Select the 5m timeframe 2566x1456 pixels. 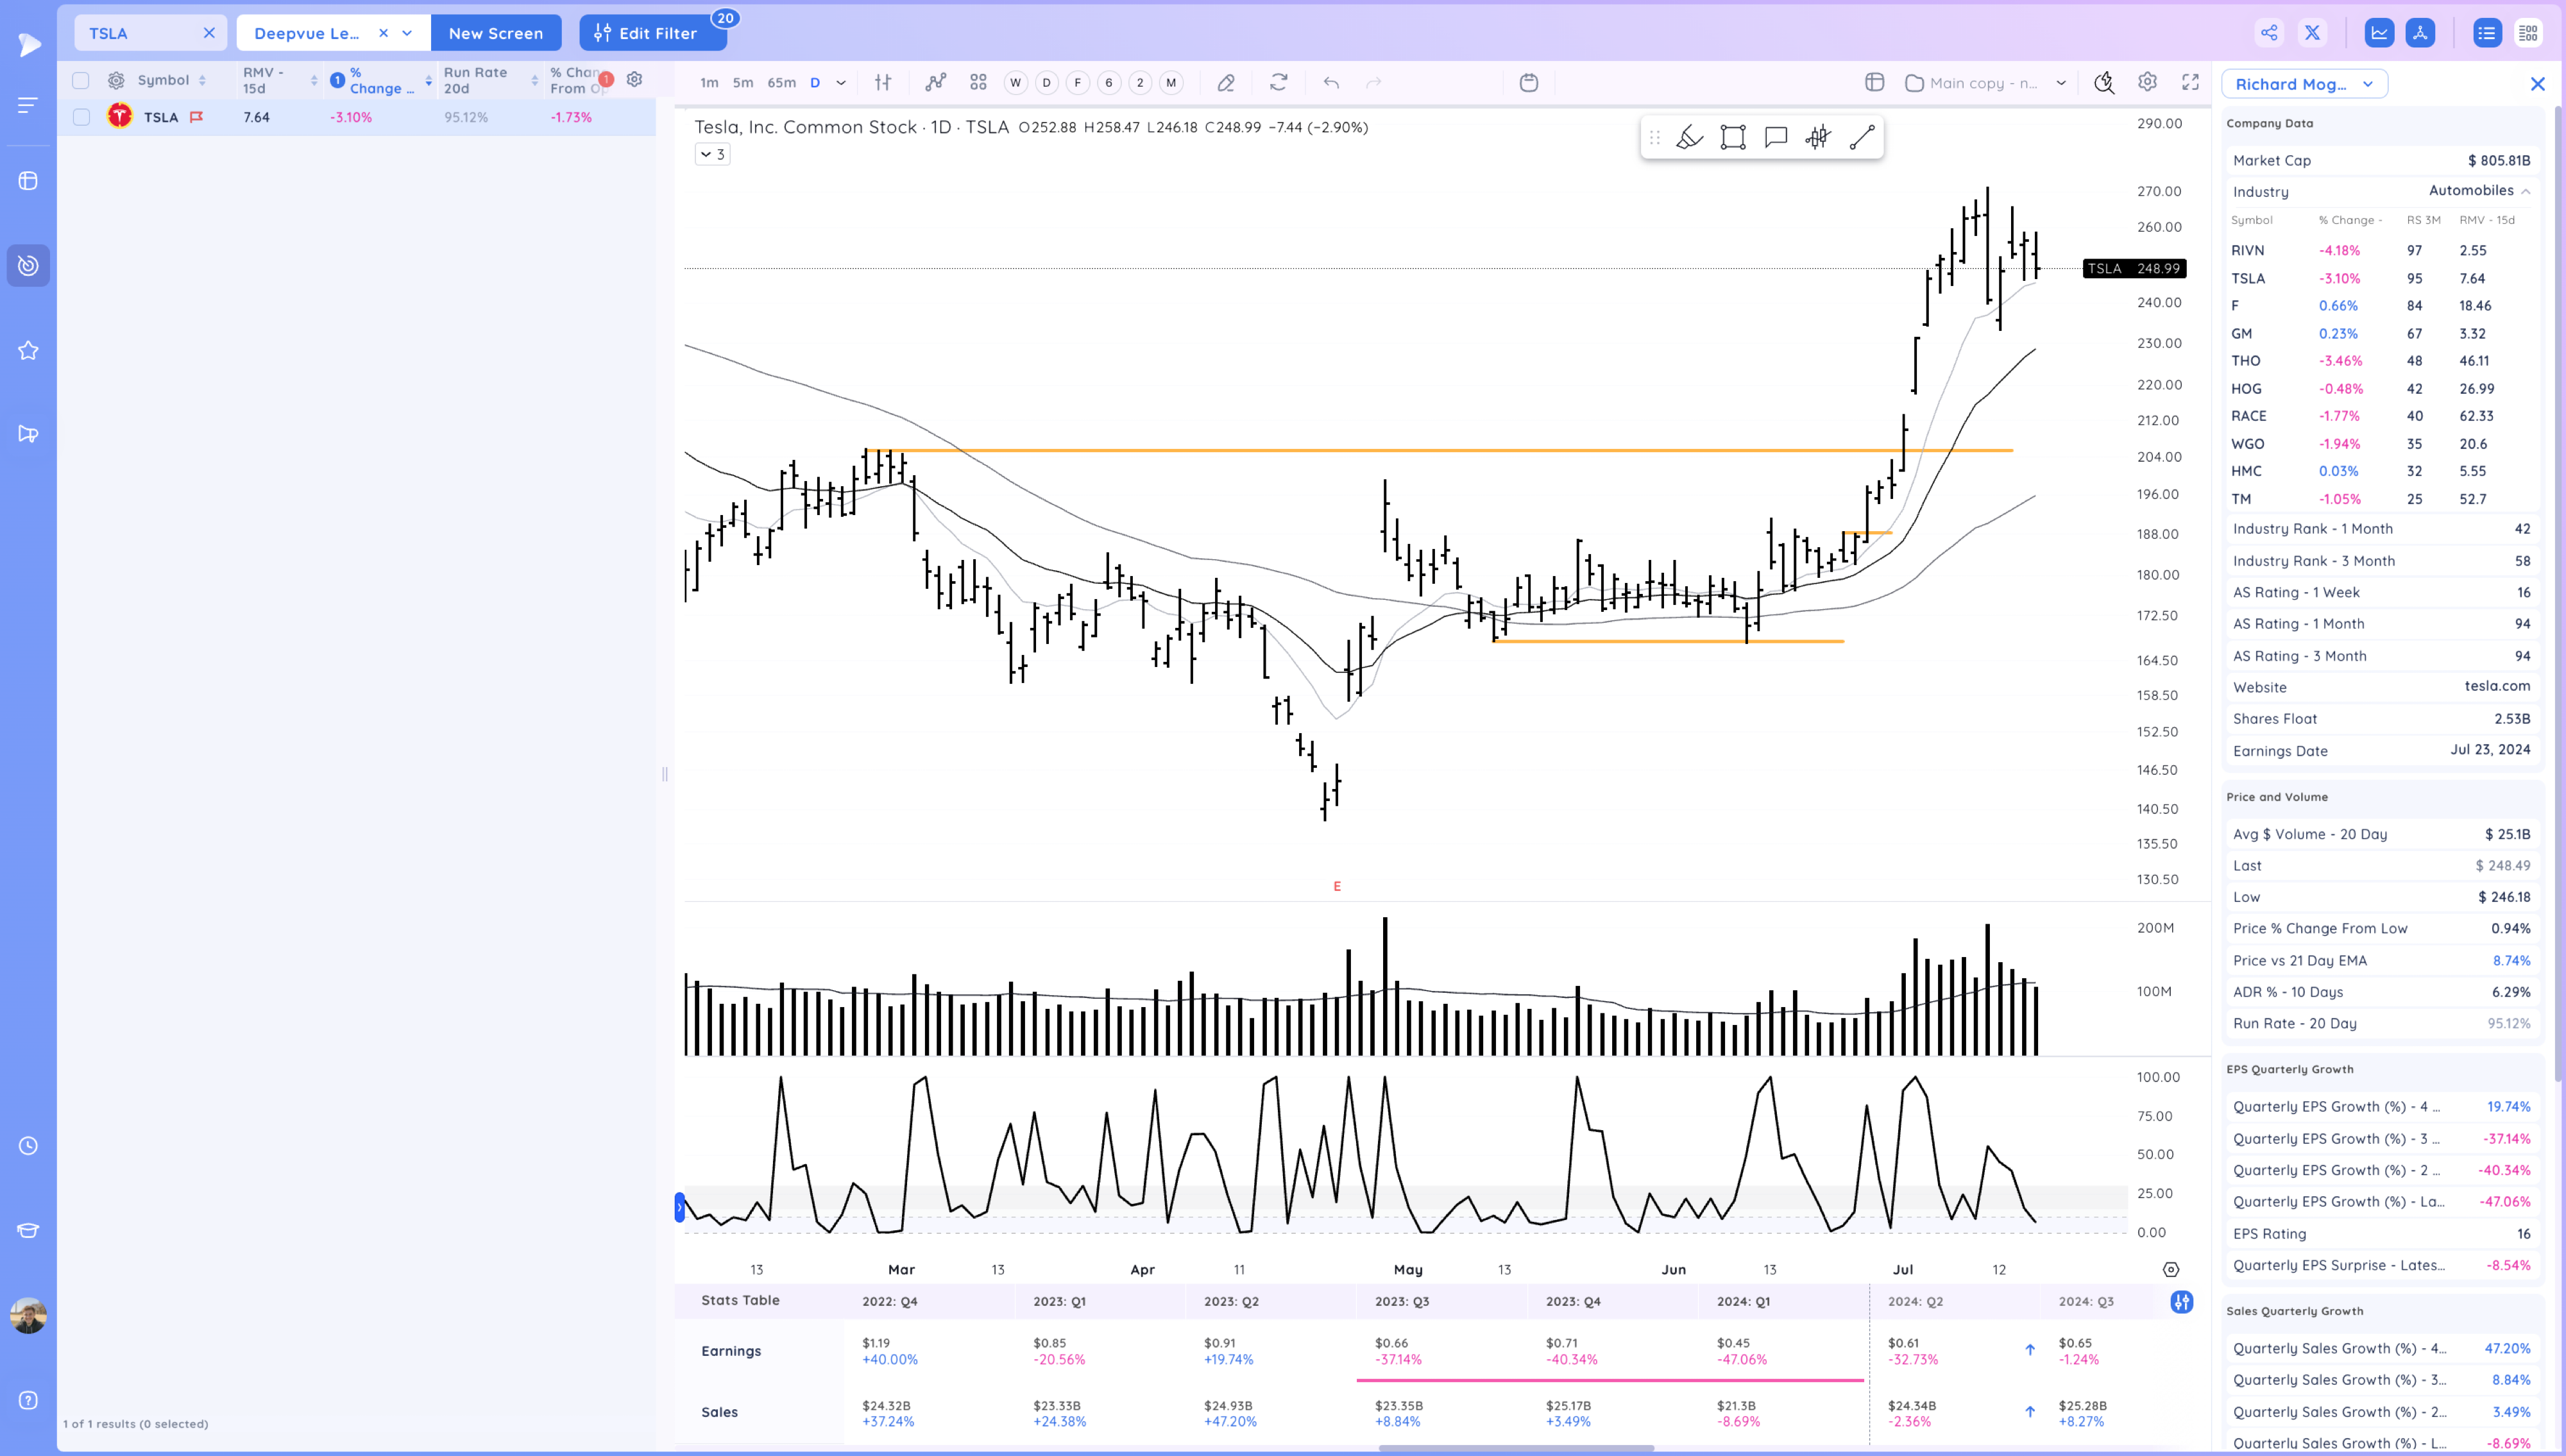click(742, 83)
